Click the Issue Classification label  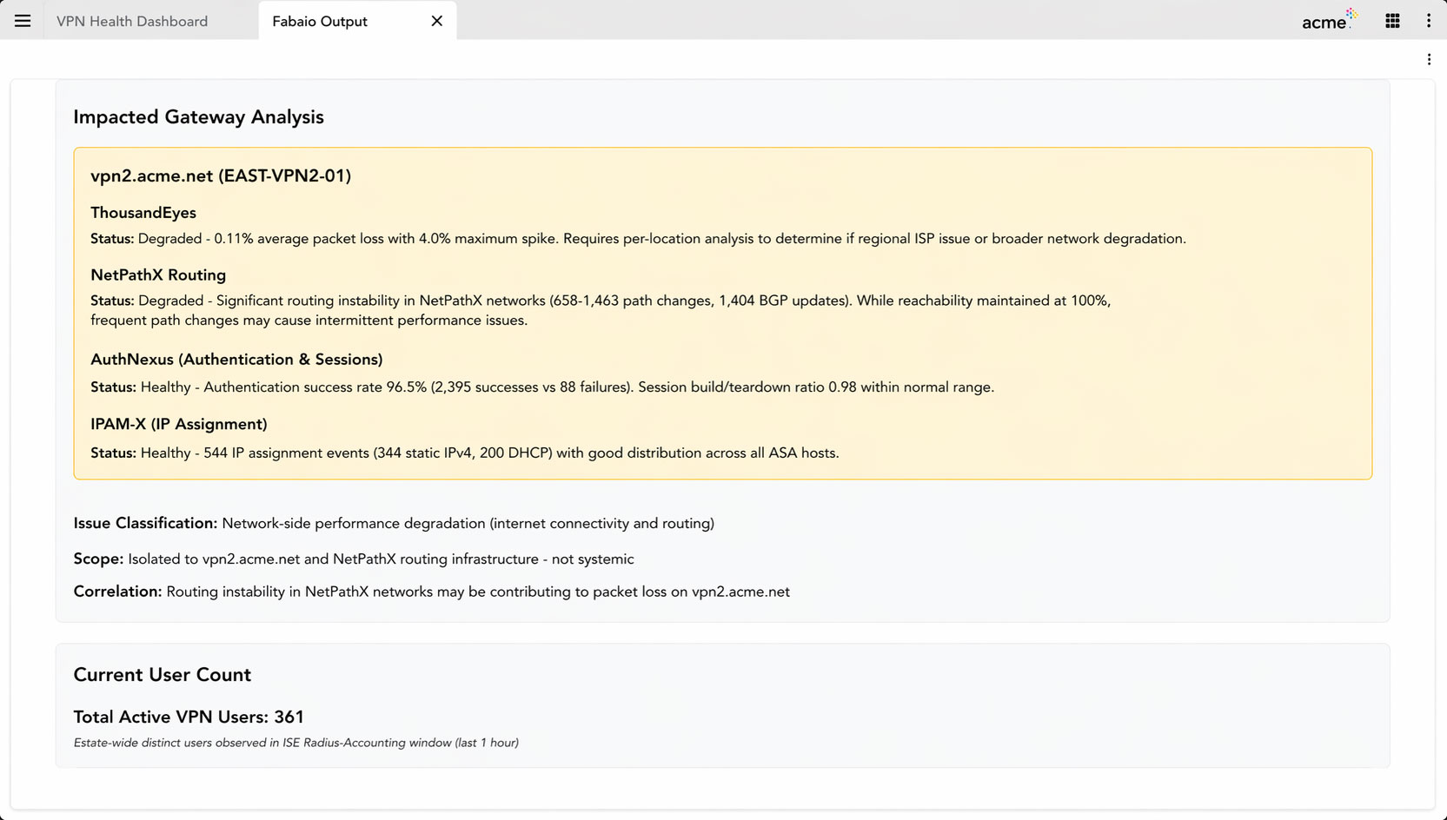click(145, 523)
